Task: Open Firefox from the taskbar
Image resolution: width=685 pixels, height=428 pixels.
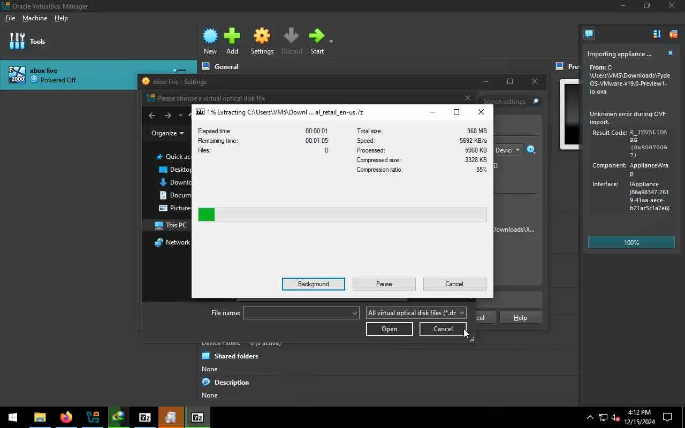Action: (66, 417)
